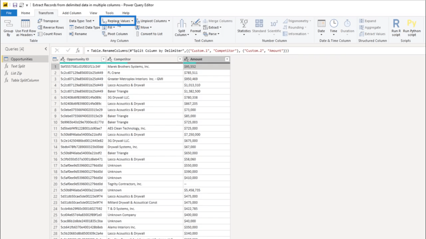Viewport: 426px width, 239px height.
Task: Click the formula bar cancel X button
Action: [x=57, y=51]
